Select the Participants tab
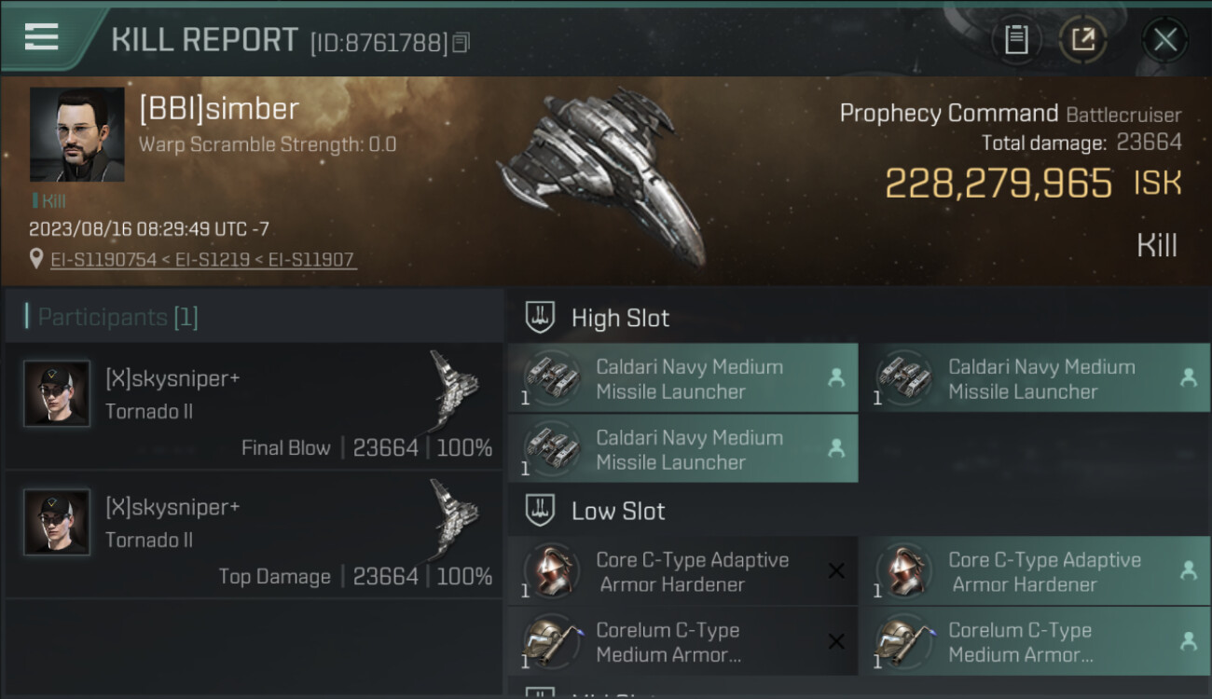Viewport: 1212px width, 699px height. 117,317
